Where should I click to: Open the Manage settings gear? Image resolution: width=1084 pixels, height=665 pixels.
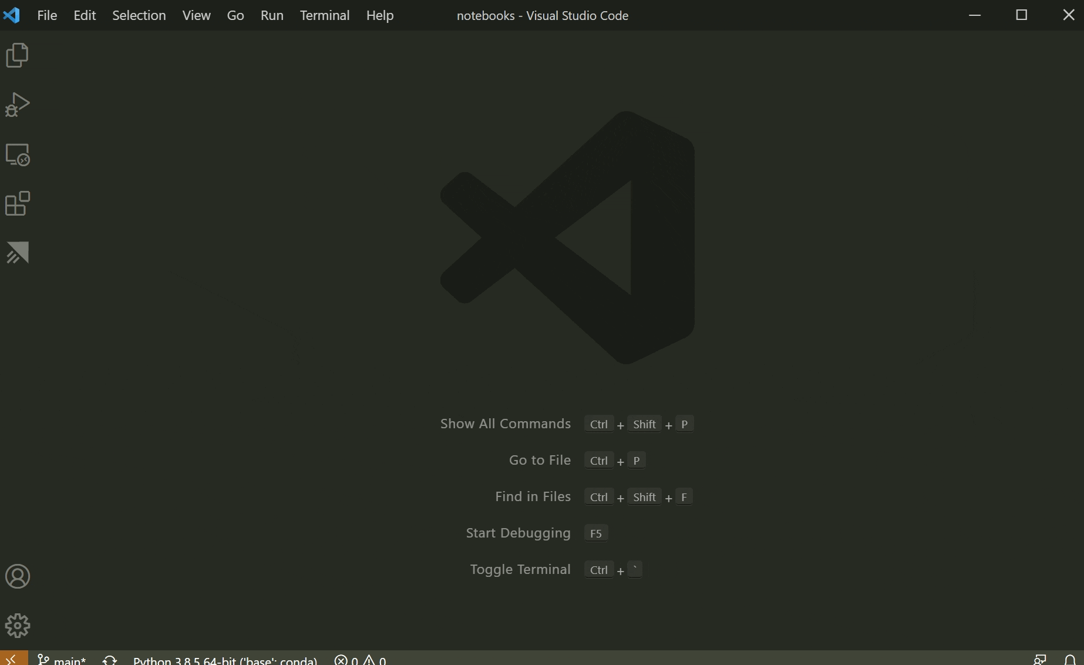click(18, 625)
